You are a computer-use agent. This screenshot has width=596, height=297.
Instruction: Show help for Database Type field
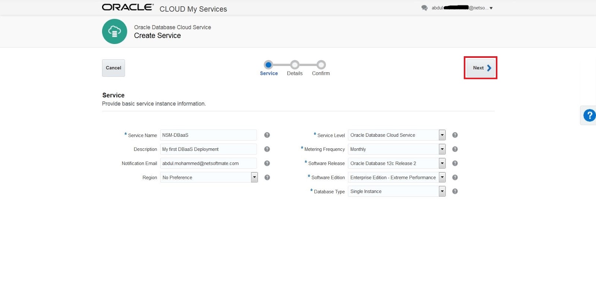pos(455,191)
